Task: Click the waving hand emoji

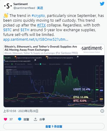Action: (6, 15)
